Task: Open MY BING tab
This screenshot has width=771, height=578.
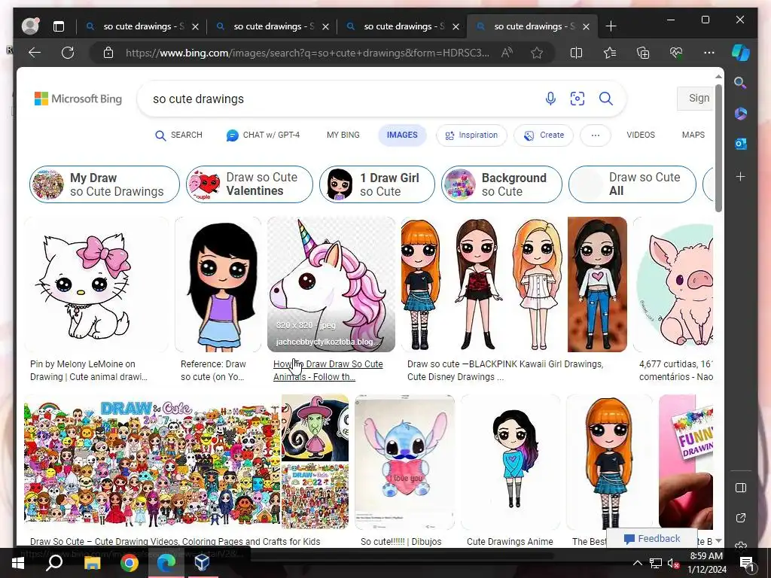Action: coord(343,135)
